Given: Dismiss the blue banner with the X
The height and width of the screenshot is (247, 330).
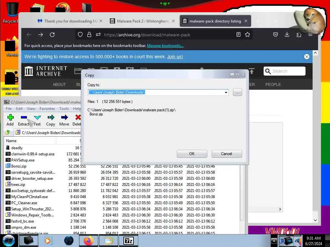Looking at the screenshot, I should pos(307,57).
